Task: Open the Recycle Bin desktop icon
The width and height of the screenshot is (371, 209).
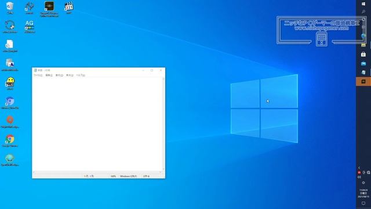Action: [10, 8]
